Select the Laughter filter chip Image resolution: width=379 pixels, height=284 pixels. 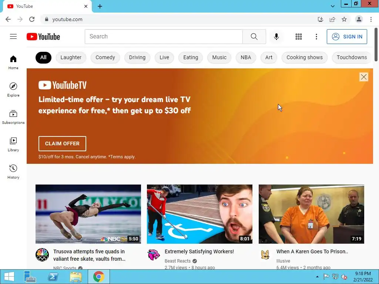[x=71, y=57]
